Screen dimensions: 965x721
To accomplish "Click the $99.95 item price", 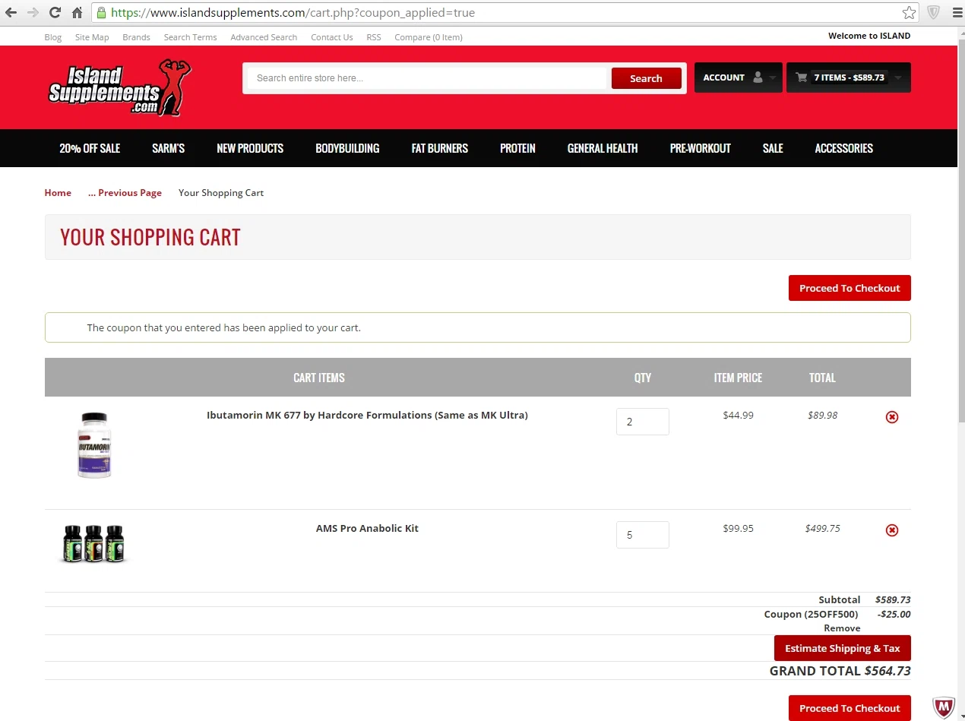I will (738, 528).
